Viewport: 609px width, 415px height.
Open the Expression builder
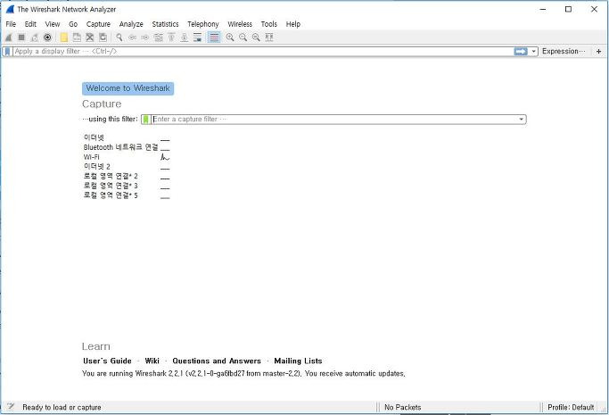coord(564,51)
